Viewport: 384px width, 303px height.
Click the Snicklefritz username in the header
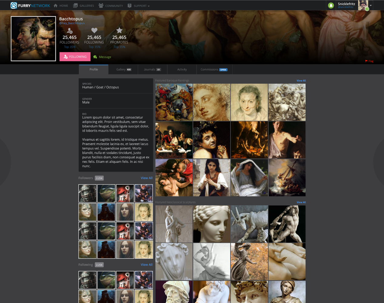pos(346,4)
